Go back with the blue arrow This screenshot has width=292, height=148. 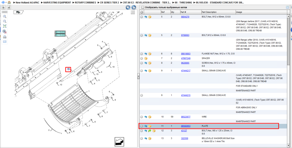(x=3, y=2)
